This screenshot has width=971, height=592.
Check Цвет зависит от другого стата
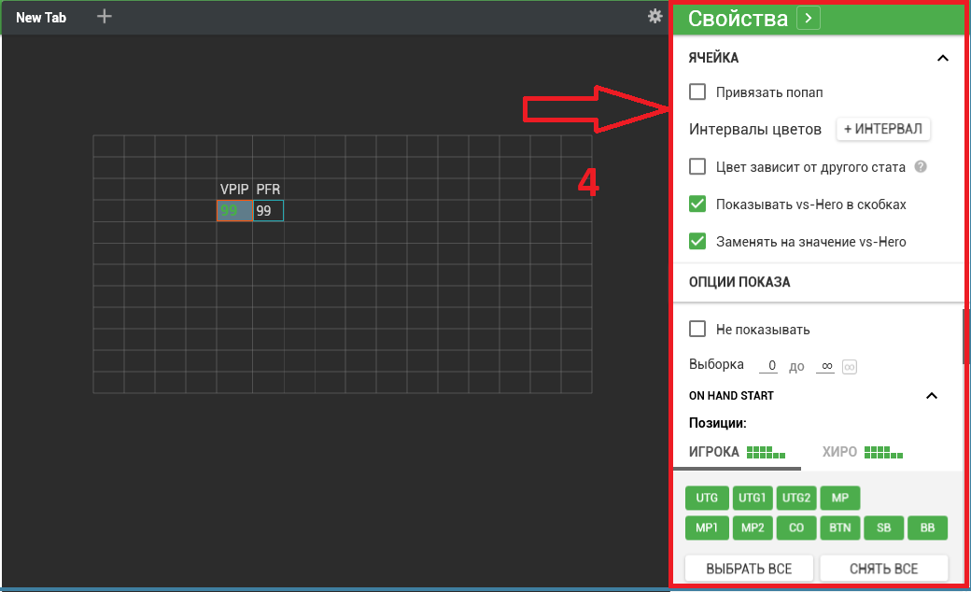coord(697,167)
